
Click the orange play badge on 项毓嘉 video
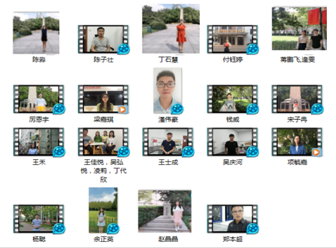coord(316,152)
